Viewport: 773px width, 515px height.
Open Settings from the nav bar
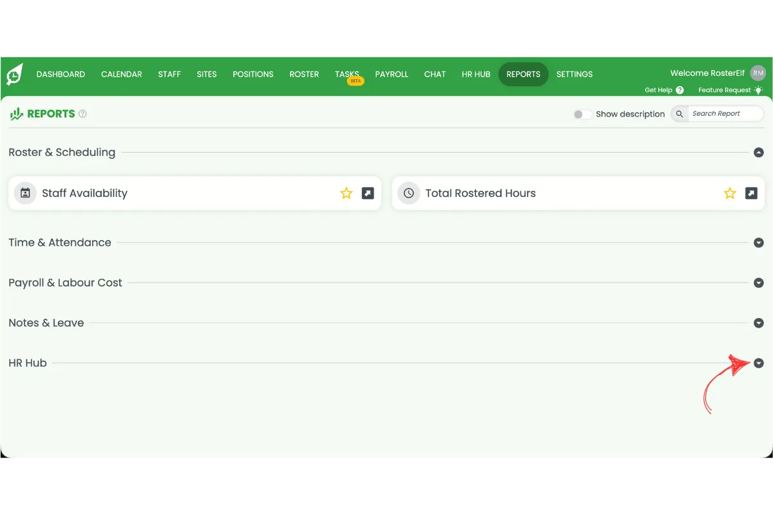[x=575, y=74]
